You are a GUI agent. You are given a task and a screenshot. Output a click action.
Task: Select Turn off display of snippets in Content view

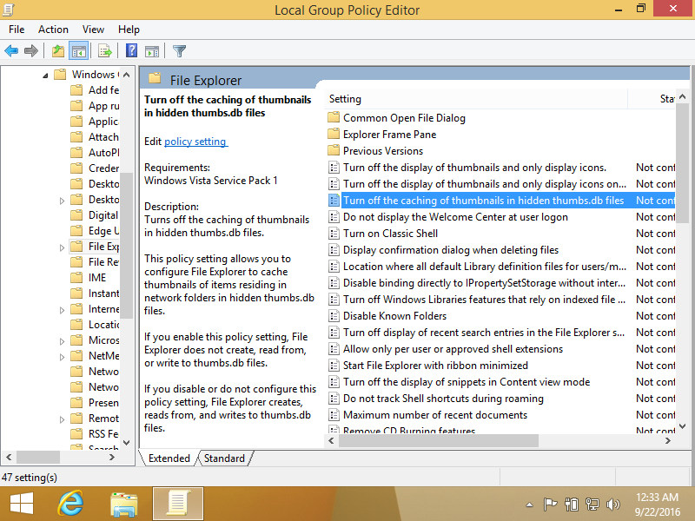(467, 382)
